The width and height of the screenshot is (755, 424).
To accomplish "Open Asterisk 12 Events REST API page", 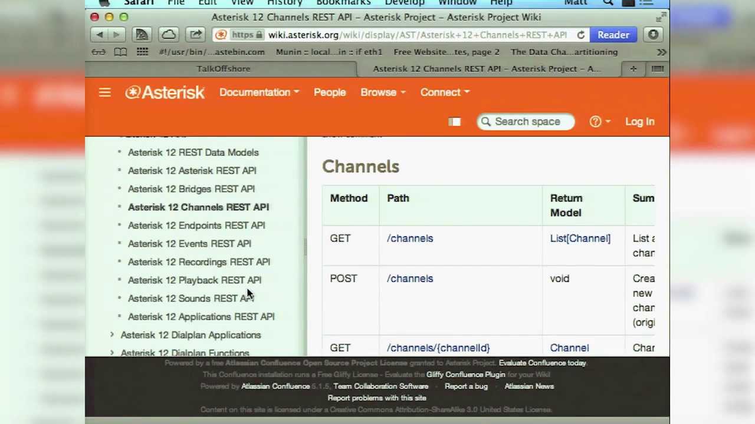I will coord(189,244).
